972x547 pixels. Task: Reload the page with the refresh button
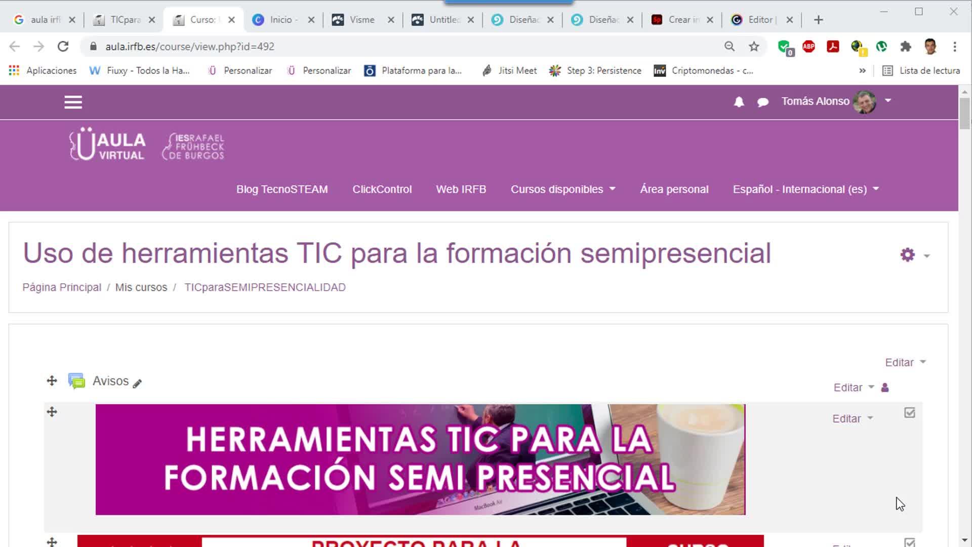coord(63,47)
